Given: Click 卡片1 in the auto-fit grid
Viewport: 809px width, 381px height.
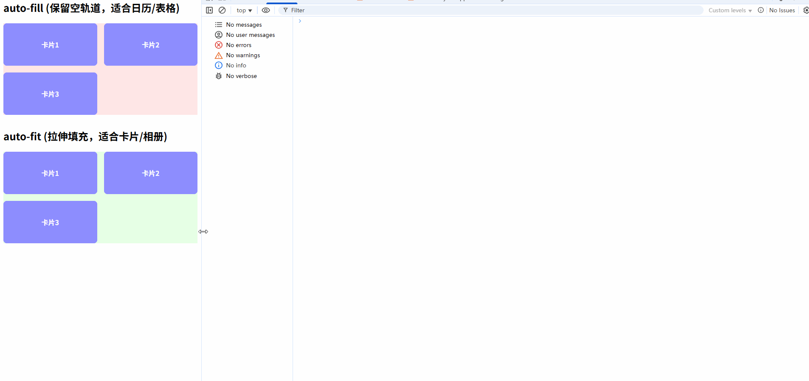Looking at the screenshot, I should [50, 173].
